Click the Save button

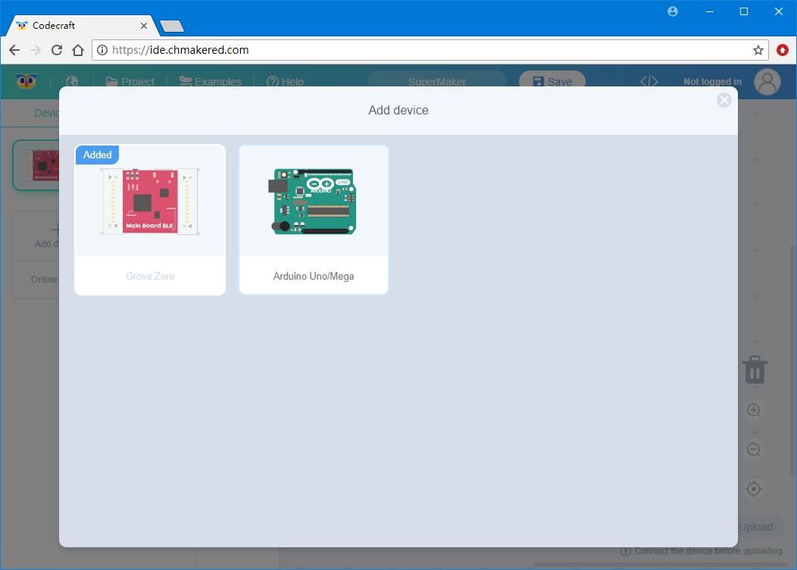(x=552, y=81)
